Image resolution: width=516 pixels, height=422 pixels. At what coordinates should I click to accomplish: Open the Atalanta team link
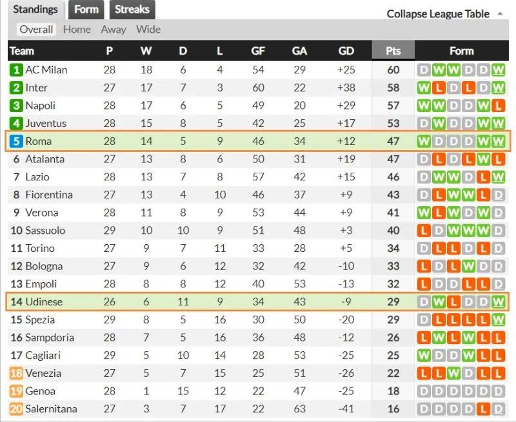(x=45, y=158)
